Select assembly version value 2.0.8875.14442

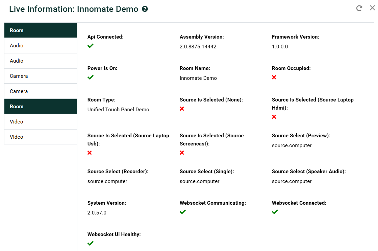(198, 47)
